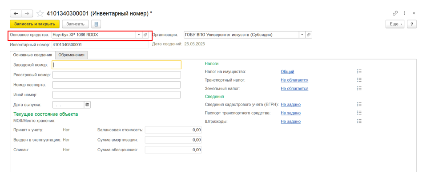Switch to the Обременения tab
This screenshot has height=181, width=427.
(x=71, y=55)
